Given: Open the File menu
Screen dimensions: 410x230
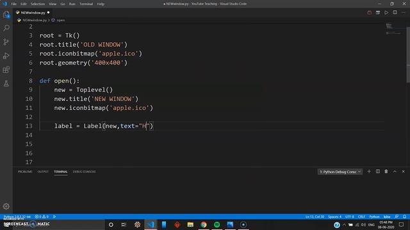Looking at the screenshot, I should (13, 4).
